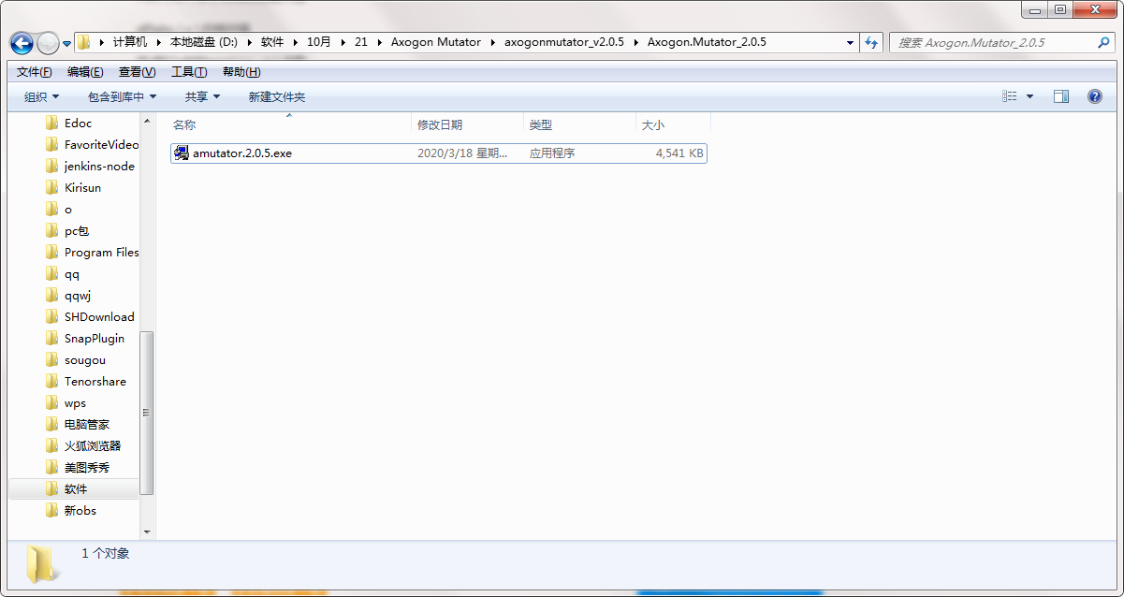Select the 火狐浏览器 folder in tree
1124x597 pixels.
click(92, 445)
